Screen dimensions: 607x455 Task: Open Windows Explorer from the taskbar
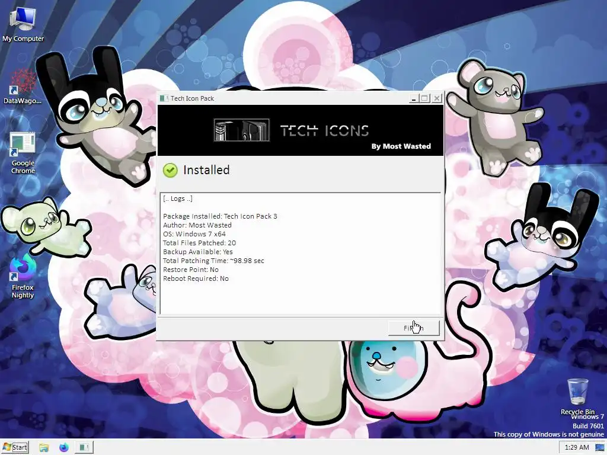pyautogui.click(x=44, y=448)
